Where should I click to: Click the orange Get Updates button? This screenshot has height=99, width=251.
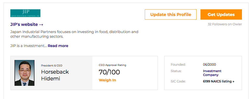(x=221, y=14)
